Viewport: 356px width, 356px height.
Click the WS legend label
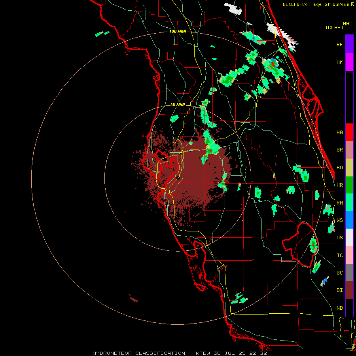tap(339, 220)
